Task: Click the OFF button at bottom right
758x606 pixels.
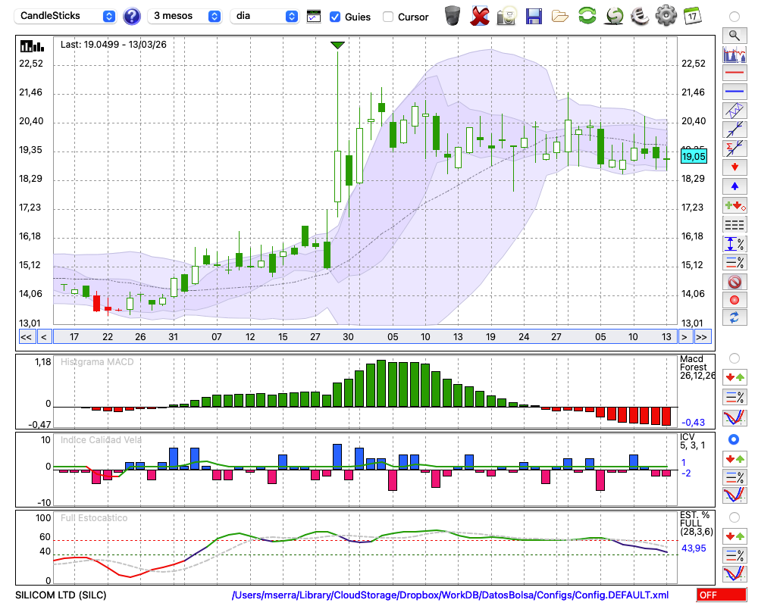Action: (722, 595)
